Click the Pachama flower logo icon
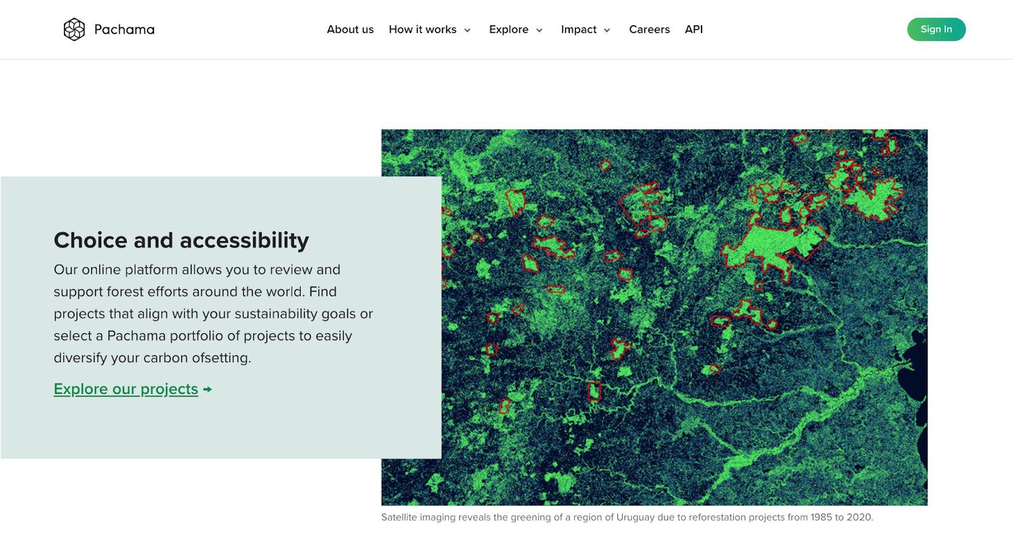This screenshot has width=1013, height=539. pos(74,29)
